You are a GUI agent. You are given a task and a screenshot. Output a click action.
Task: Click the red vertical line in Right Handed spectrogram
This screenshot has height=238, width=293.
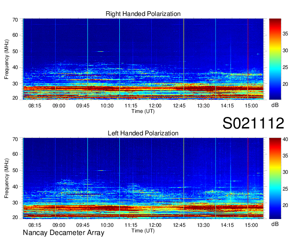coord(248,59)
